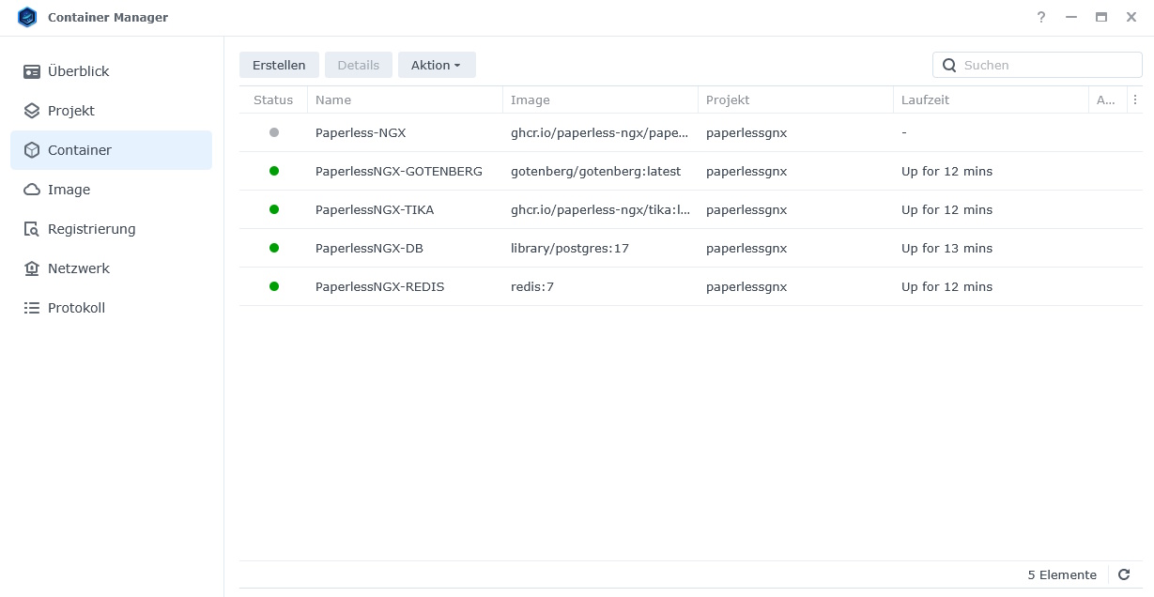Image resolution: width=1154 pixels, height=597 pixels.
Task: Click 'Up for 12 mins' in PaperlessNGX-GOTENBERG row
Action: (x=946, y=171)
